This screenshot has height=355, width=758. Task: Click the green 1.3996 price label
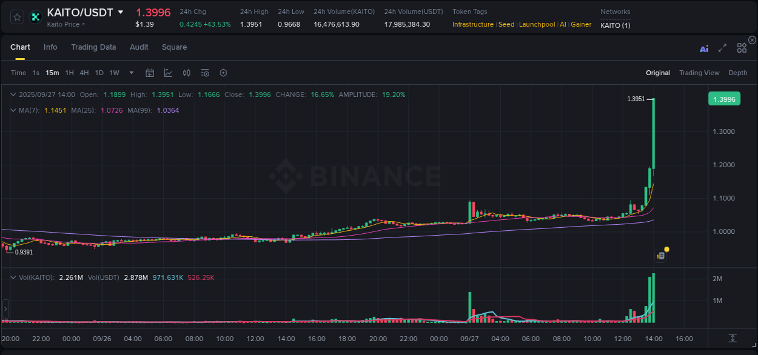tap(724, 98)
